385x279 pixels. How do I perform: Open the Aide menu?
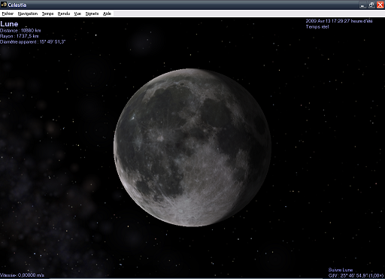point(107,14)
